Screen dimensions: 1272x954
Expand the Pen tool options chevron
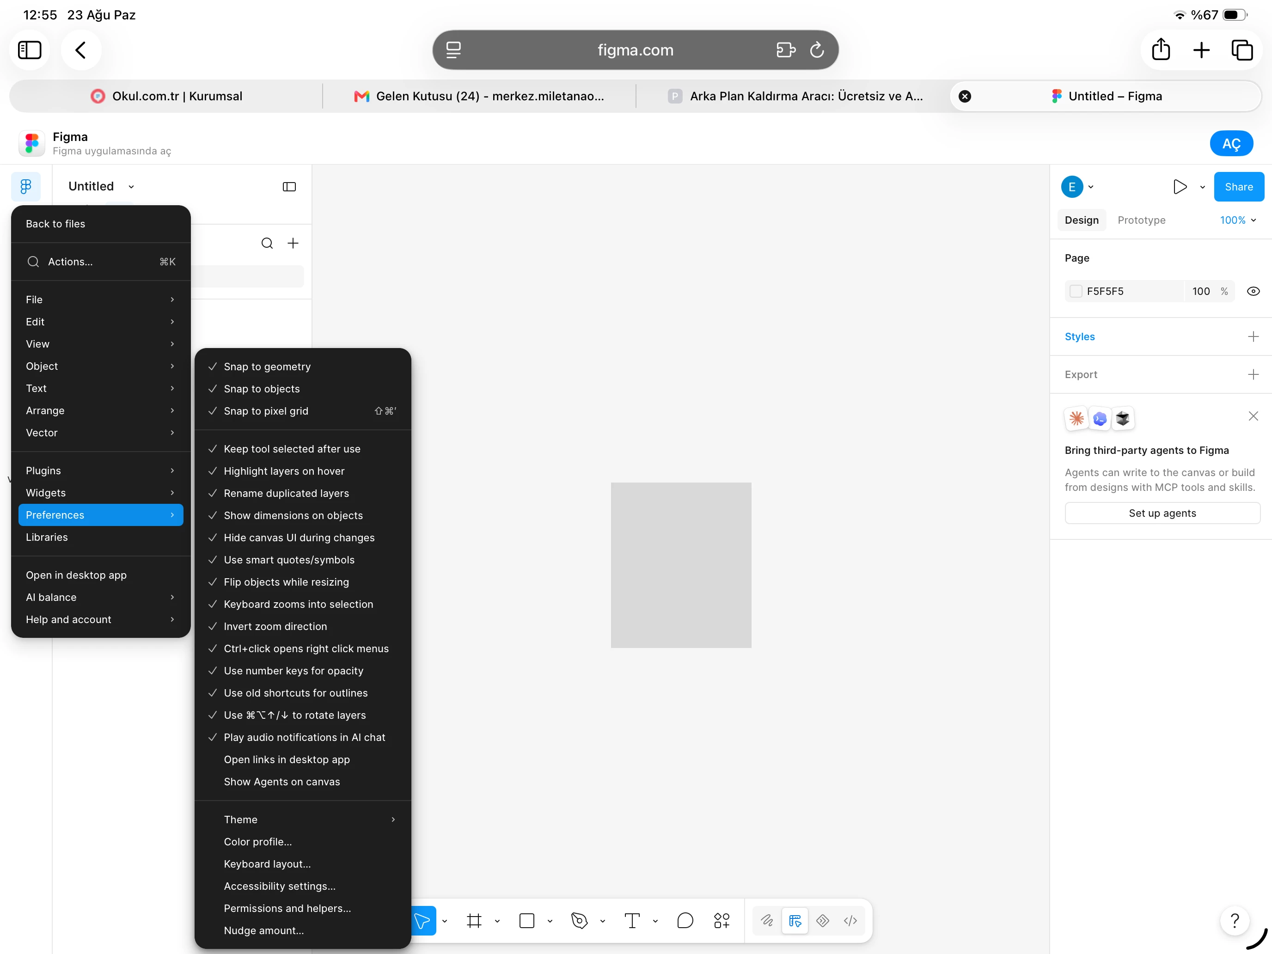603,921
